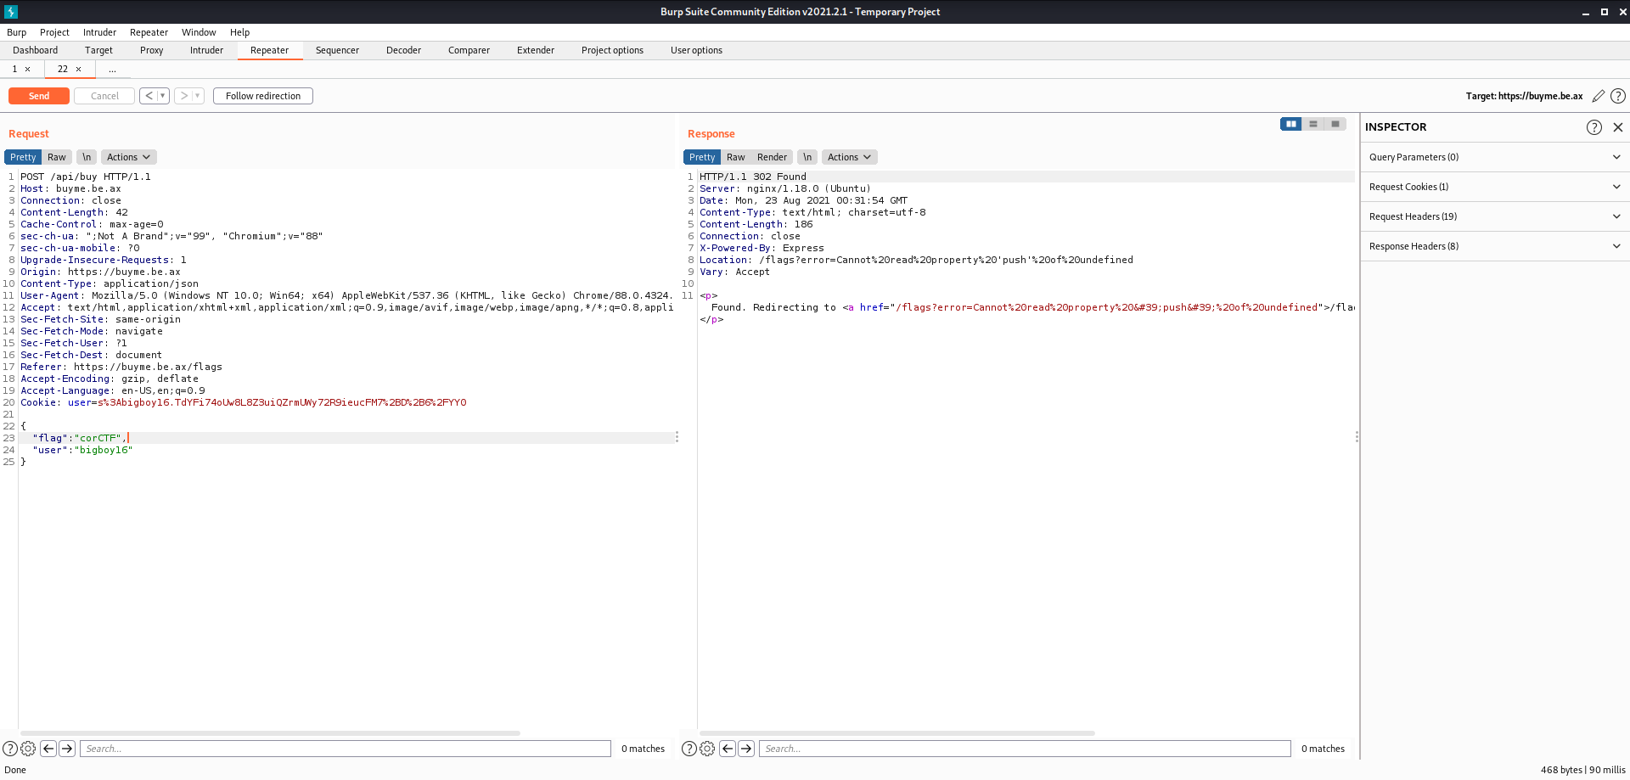Toggle request newline \n display

[x=87, y=157]
